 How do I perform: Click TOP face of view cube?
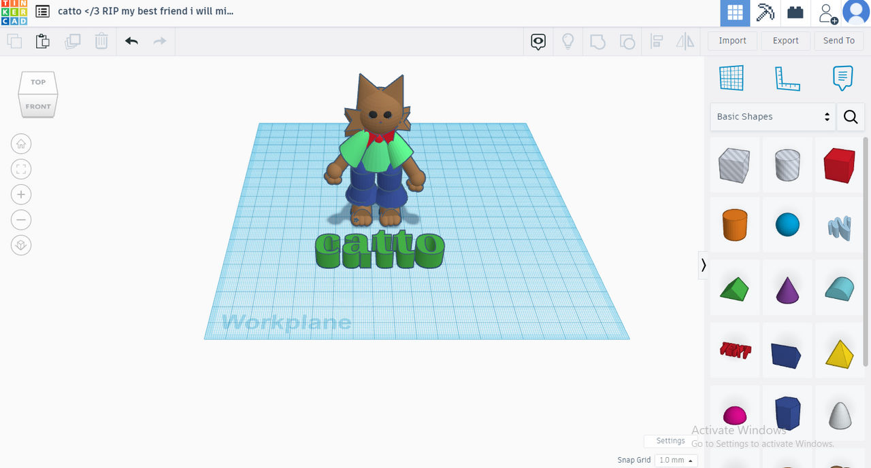pyautogui.click(x=38, y=82)
